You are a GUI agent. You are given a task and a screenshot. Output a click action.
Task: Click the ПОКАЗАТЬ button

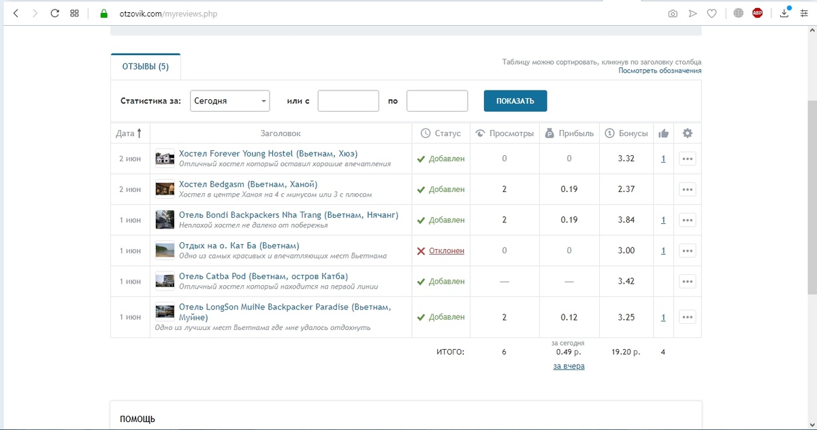515,101
